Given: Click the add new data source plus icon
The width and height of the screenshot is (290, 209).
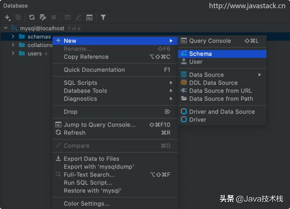Looking at the screenshot, I should point(8,17).
